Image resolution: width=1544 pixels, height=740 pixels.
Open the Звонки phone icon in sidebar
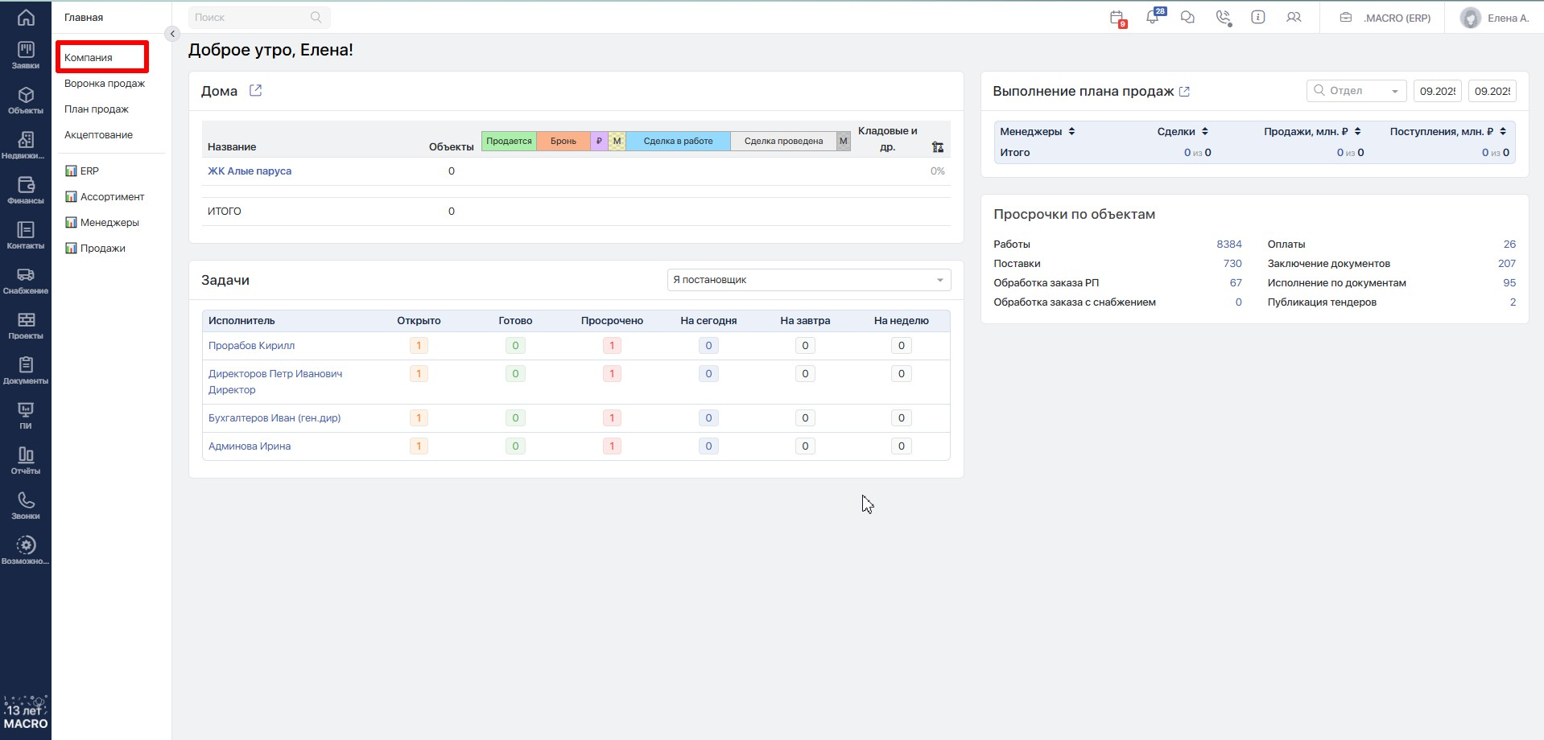[x=26, y=506]
